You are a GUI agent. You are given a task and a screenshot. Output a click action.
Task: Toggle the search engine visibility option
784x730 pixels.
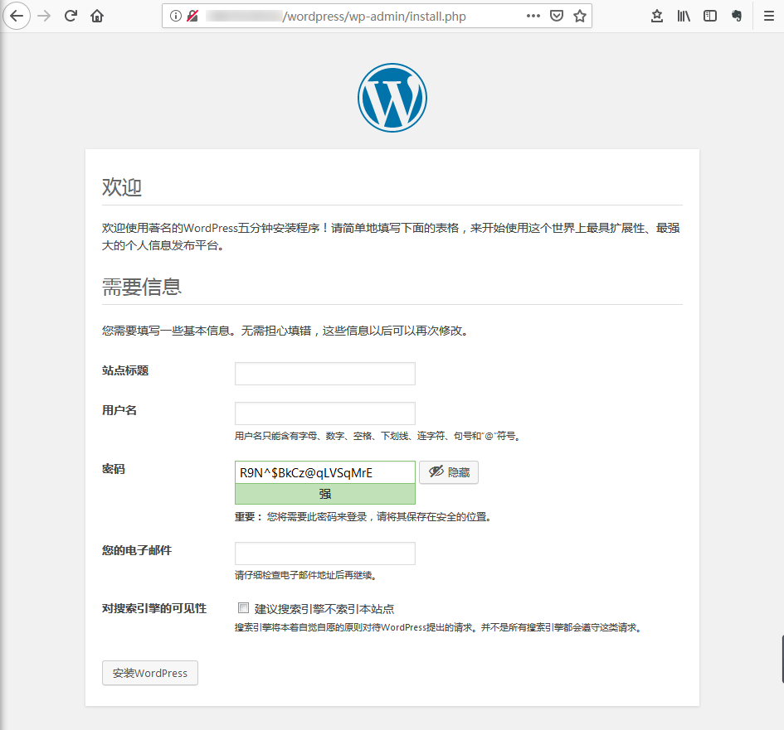click(243, 608)
